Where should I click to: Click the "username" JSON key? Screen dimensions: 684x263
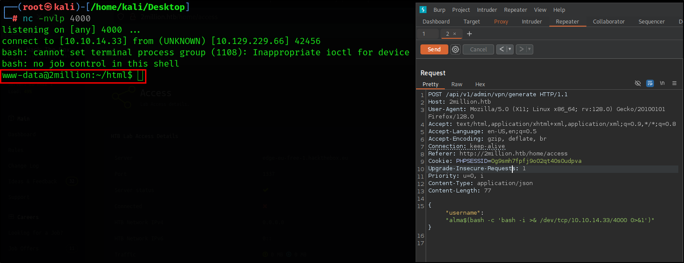click(x=463, y=212)
